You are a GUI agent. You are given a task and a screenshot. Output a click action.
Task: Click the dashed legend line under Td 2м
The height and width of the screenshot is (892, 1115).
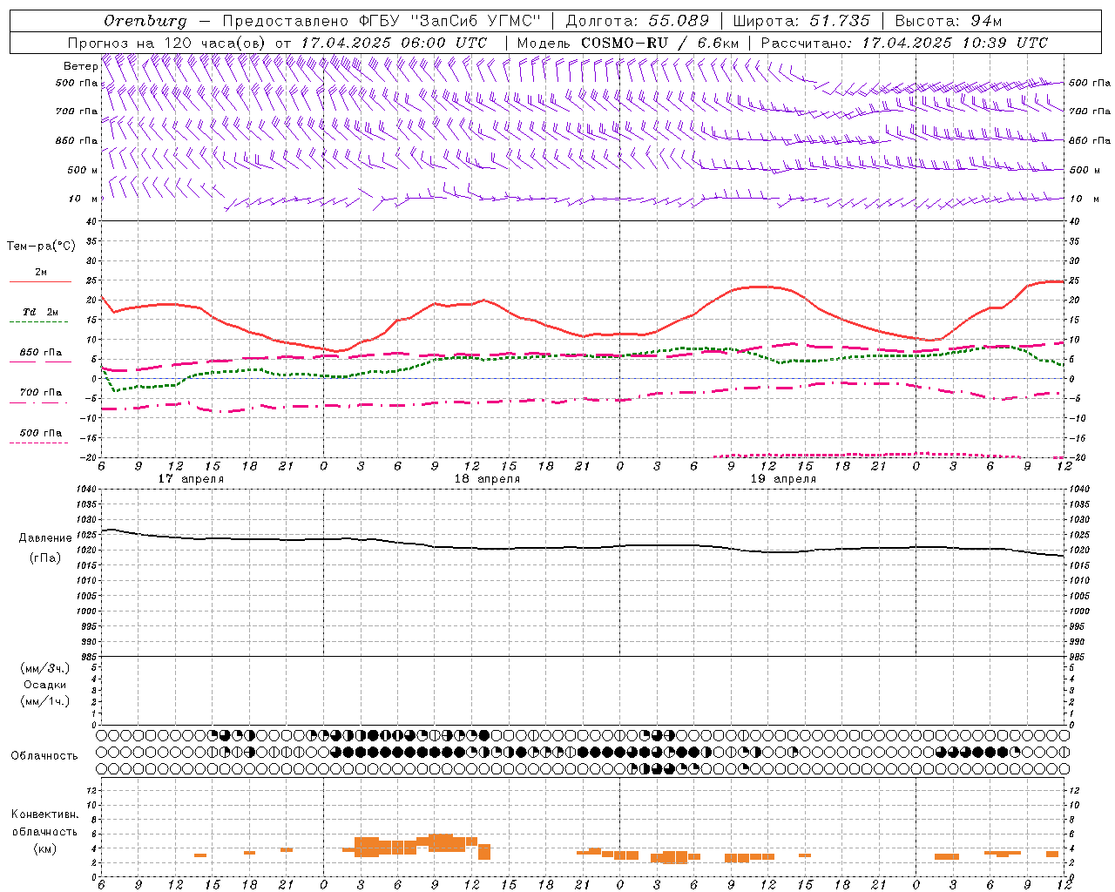point(40,322)
